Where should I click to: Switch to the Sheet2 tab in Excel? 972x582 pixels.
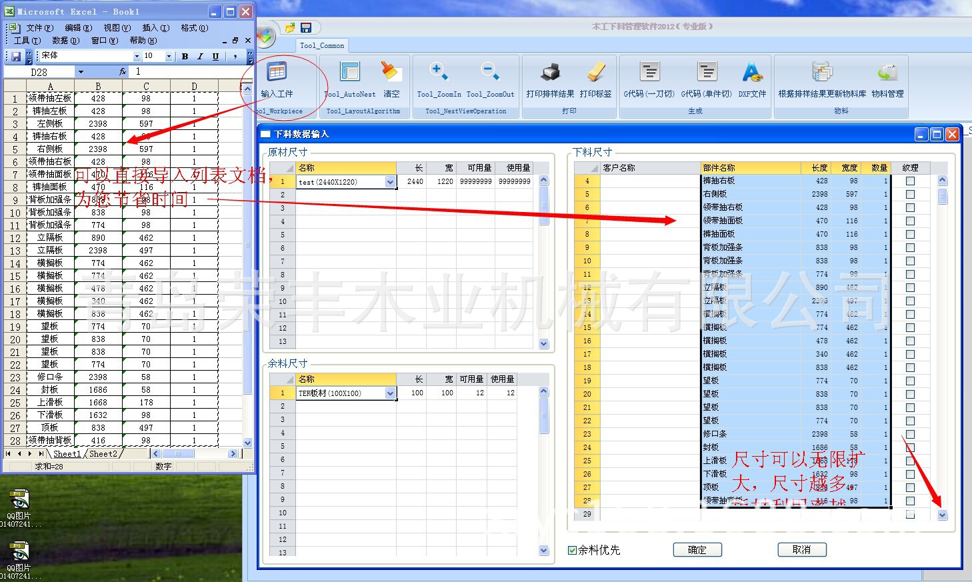pyautogui.click(x=103, y=454)
